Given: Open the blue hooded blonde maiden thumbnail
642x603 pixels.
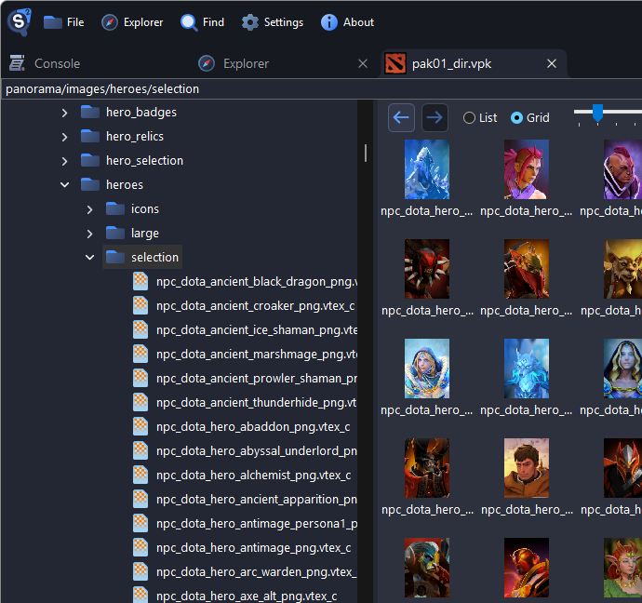Looking at the screenshot, I should click(427, 368).
